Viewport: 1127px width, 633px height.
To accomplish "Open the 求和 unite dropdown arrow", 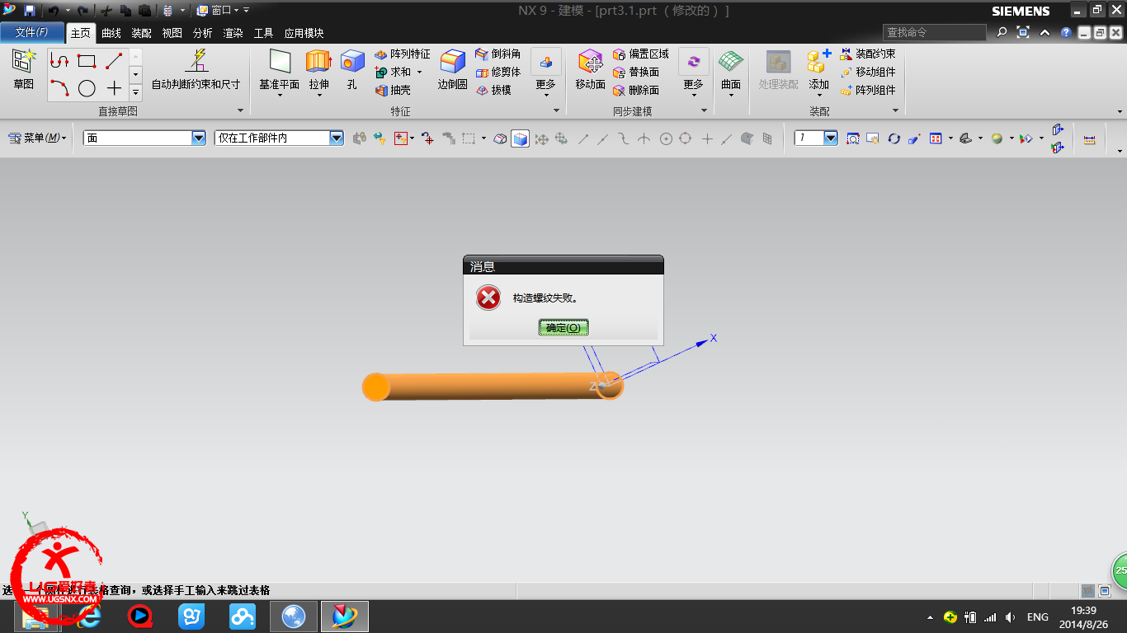I will point(419,72).
